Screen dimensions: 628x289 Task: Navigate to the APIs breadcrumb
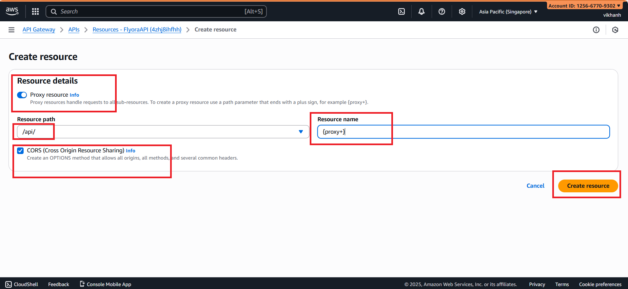(x=74, y=29)
